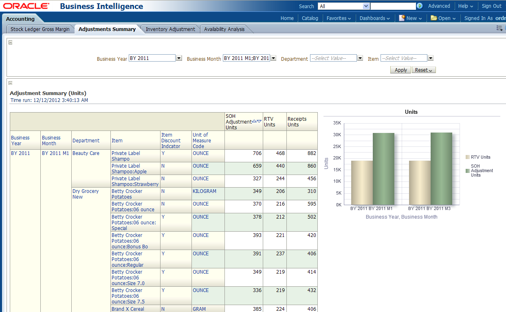Sort SOH Adjustment Units descending
Screen dimensions: 506x312
(259, 121)
